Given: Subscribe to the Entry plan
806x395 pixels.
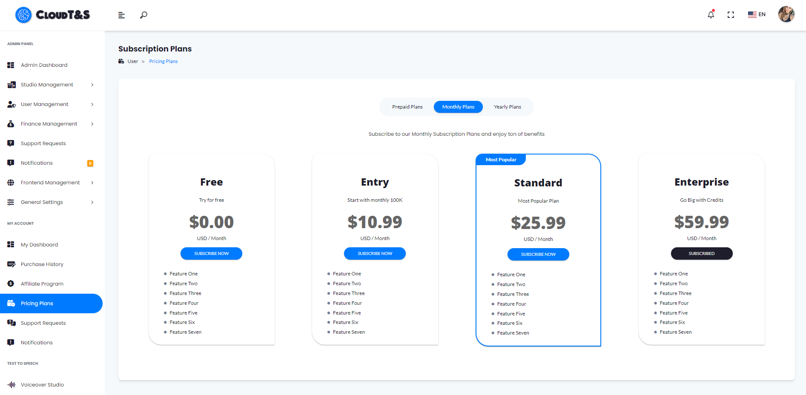Looking at the screenshot, I should click(x=375, y=254).
